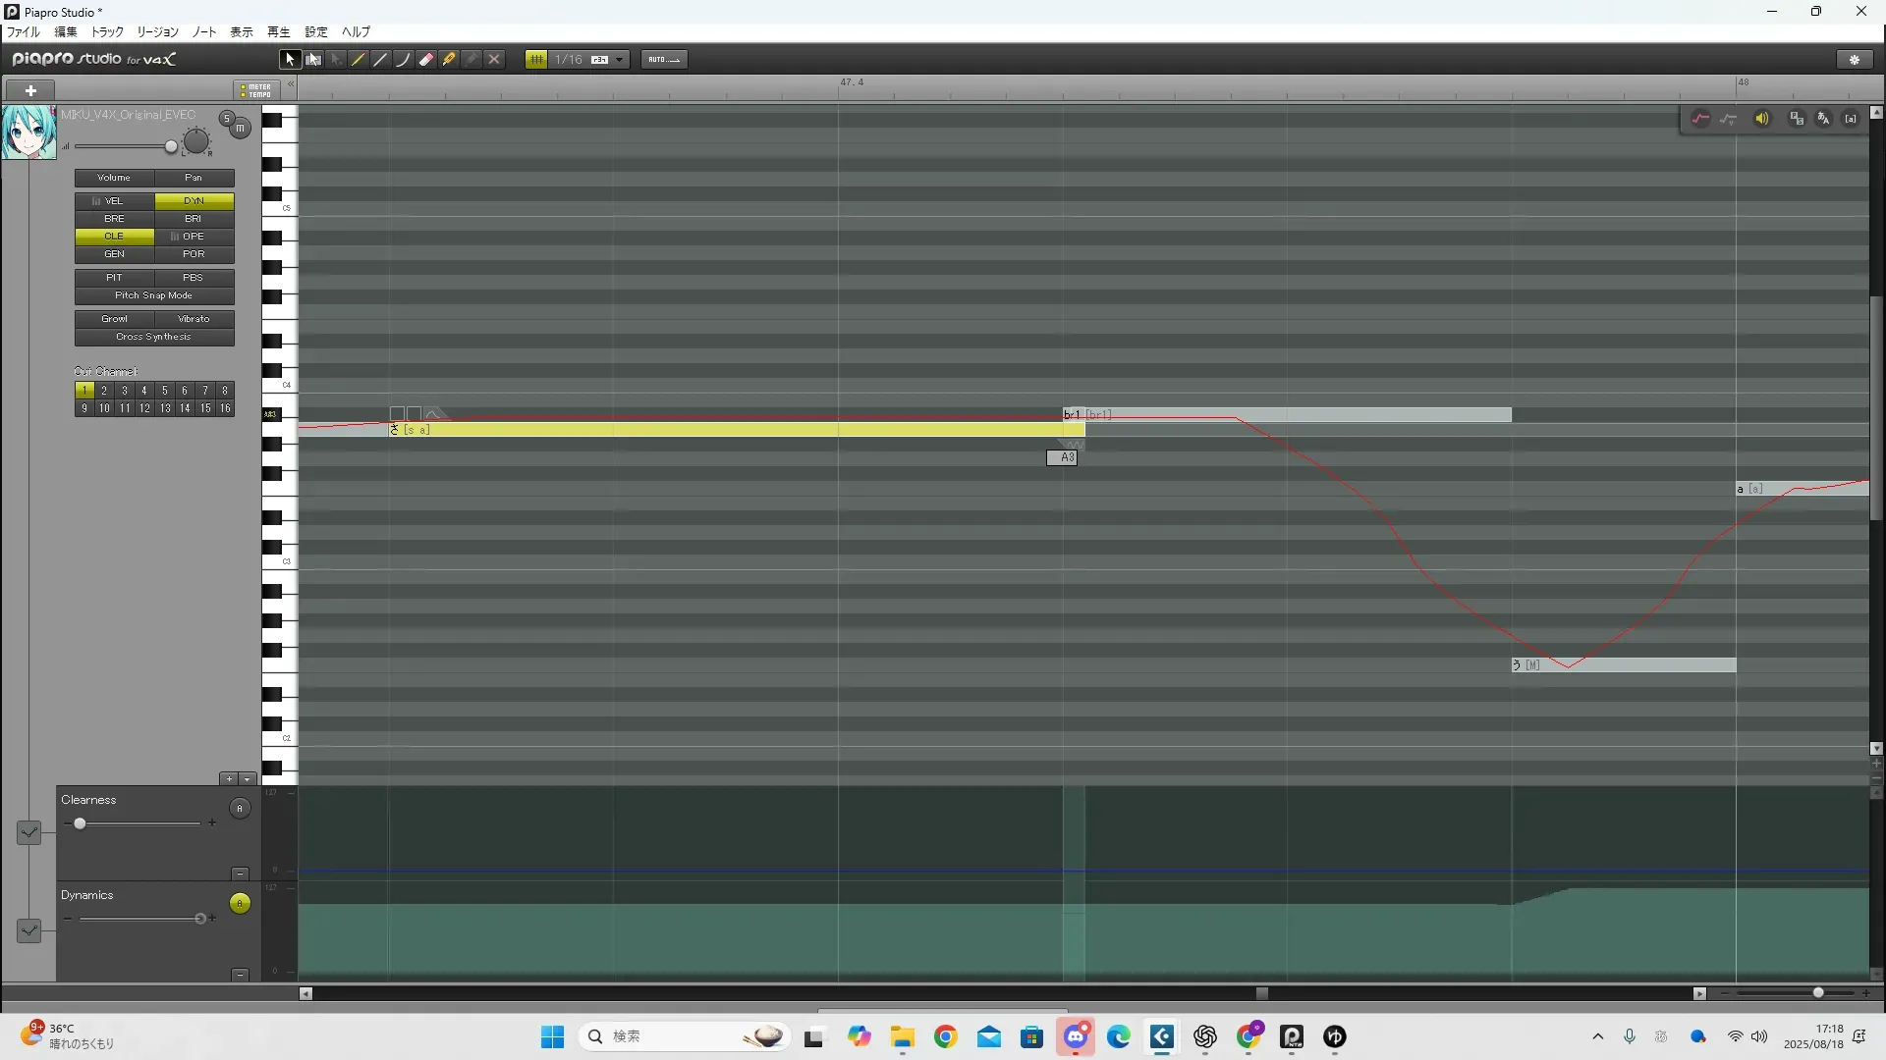Open the 設定 menu
Viewport: 1886px width, 1060px height.
pyautogui.click(x=315, y=32)
